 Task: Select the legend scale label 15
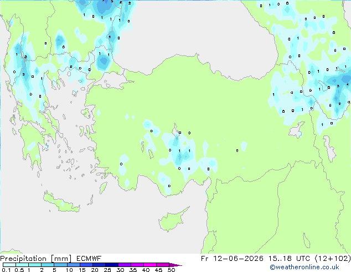coord(82,270)
